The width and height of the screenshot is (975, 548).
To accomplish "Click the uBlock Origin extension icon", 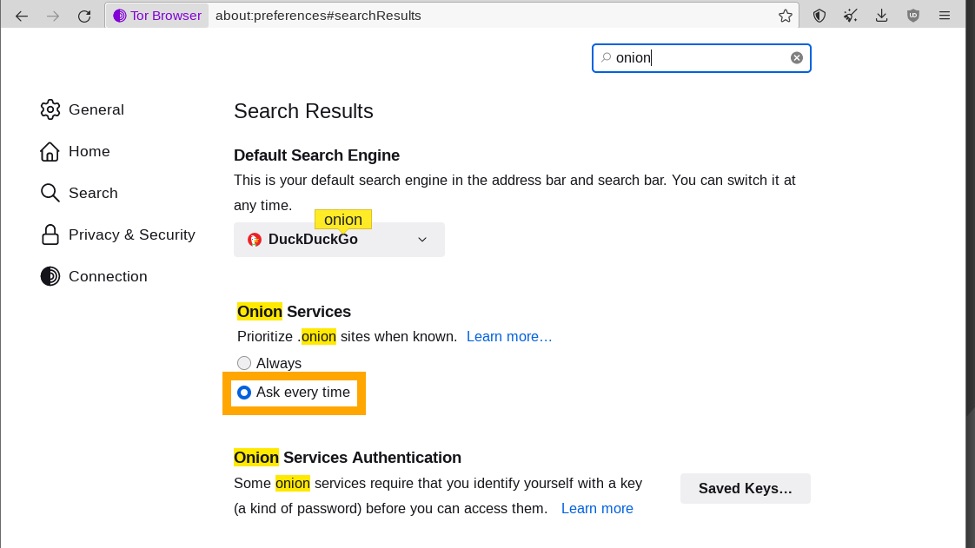I will click(912, 16).
